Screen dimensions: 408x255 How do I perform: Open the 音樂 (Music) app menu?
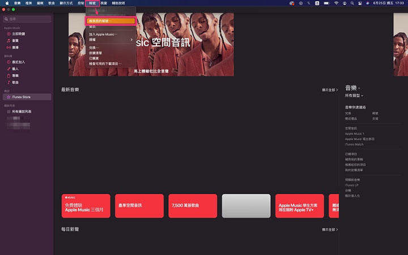(x=17, y=3)
